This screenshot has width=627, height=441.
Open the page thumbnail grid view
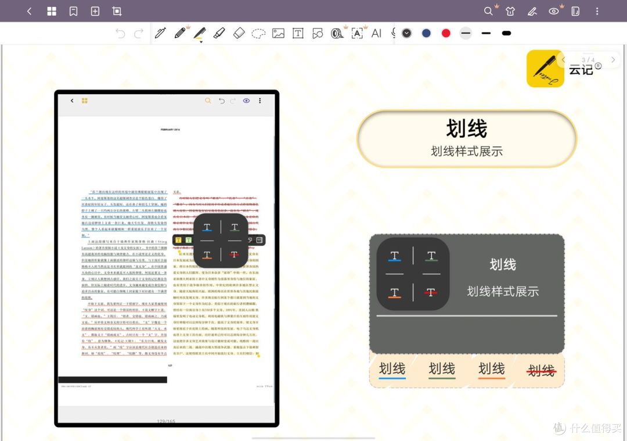pyautogui.click(x=51, y=10)
